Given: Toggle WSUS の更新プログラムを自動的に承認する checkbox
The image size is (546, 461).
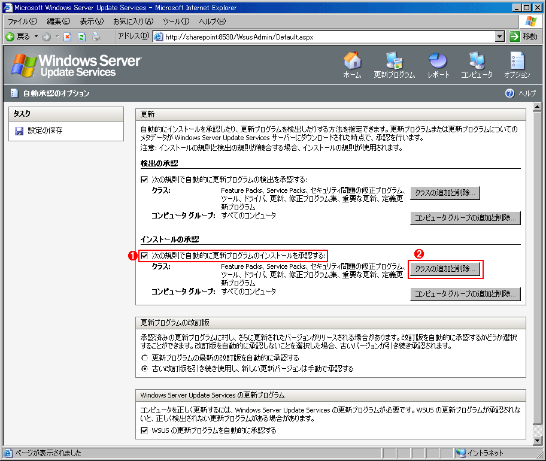Looking at the screenshot, I should coord(144,430).
